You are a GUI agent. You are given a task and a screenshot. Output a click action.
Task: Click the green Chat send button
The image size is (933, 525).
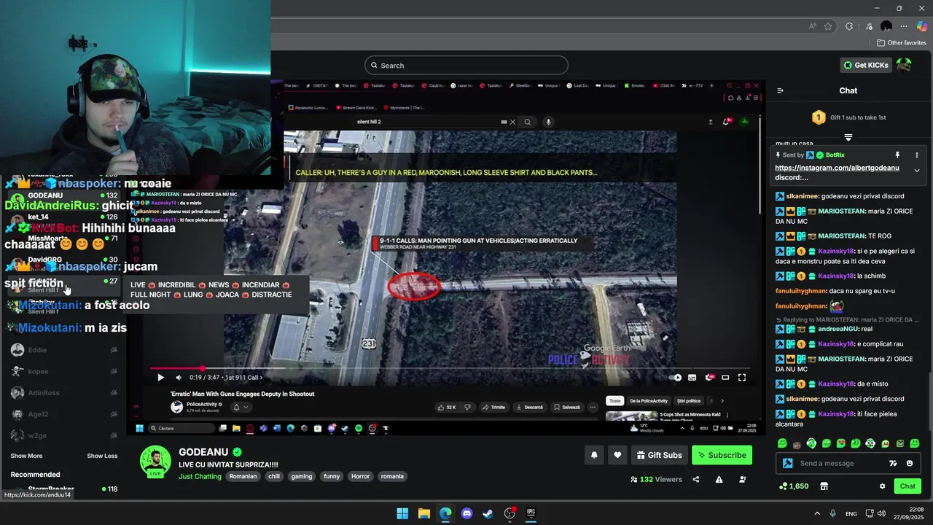coord(907,486)
